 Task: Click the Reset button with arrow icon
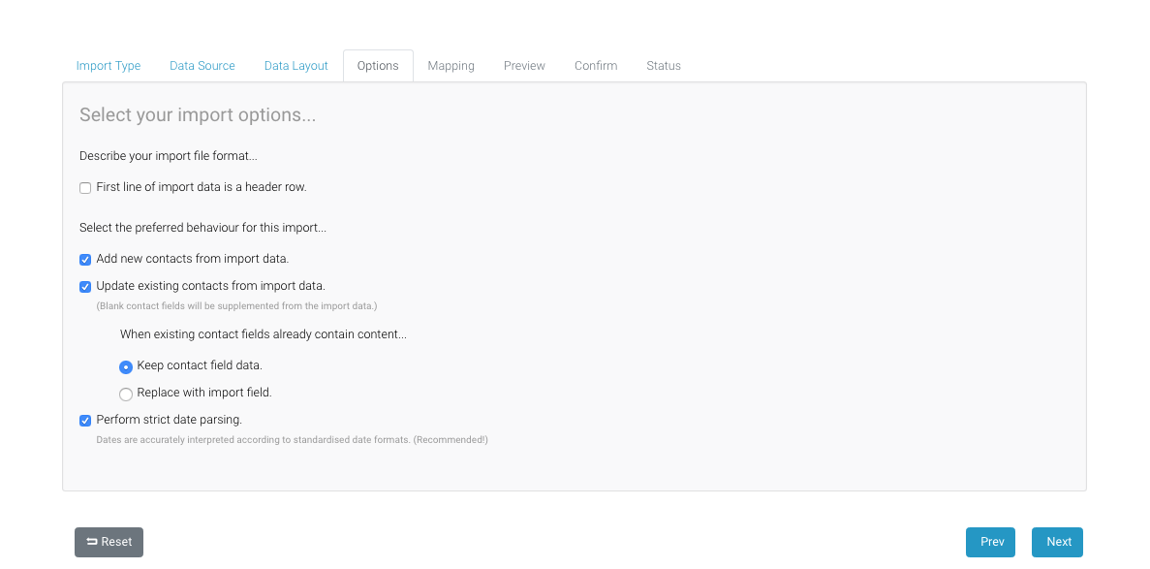click(109, 542)
